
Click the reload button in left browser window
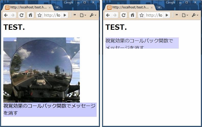[x=22, y=15]
